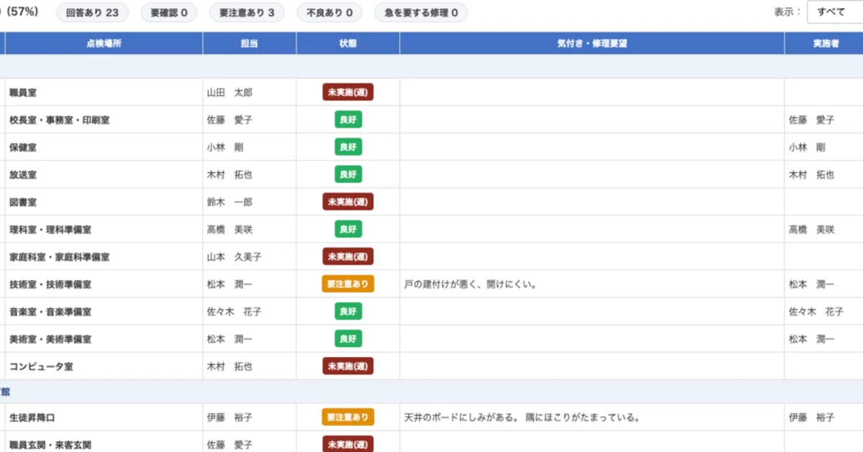Filter by 要確認 0 chip
The width and height of the screenshot is (863, 452).
tap(169, 12)
